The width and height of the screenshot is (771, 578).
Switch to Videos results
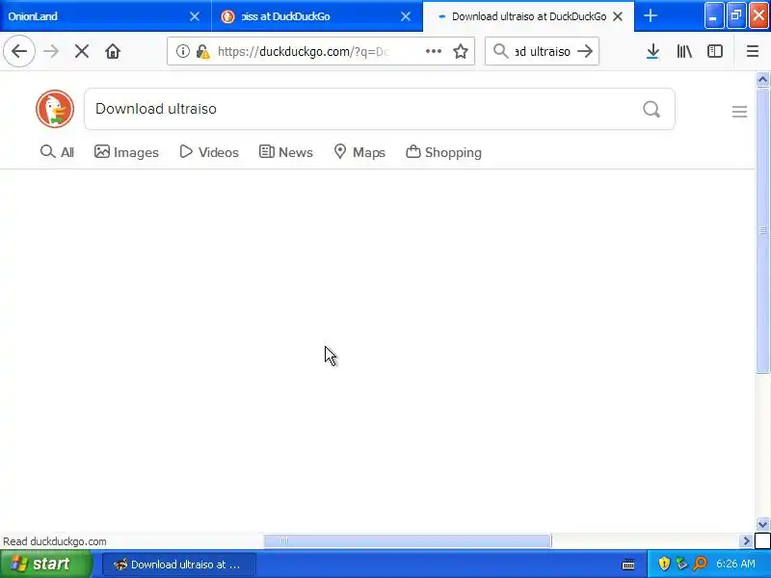point(209,152)
